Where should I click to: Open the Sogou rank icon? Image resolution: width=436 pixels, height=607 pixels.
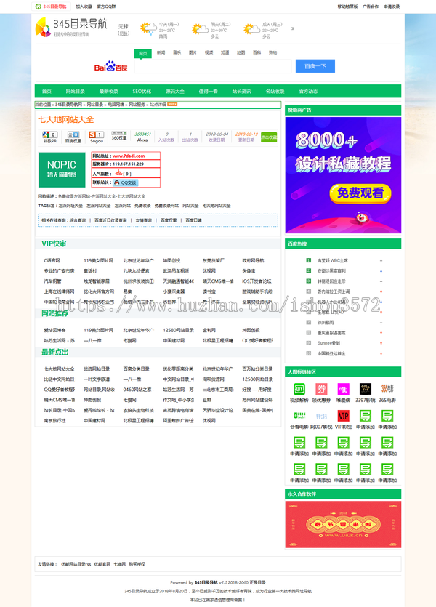[x=97, y=134]
